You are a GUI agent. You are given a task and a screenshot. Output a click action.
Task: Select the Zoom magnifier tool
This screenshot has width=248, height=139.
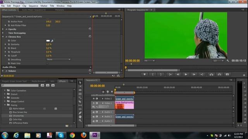(x=80, y=120)
